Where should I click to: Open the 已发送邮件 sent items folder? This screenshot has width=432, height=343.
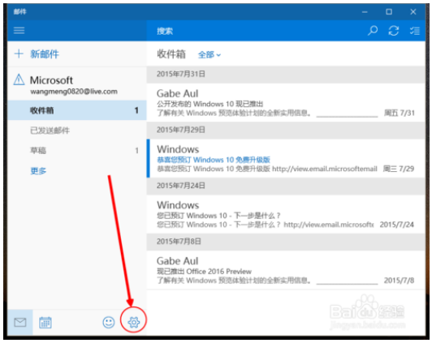77,130
